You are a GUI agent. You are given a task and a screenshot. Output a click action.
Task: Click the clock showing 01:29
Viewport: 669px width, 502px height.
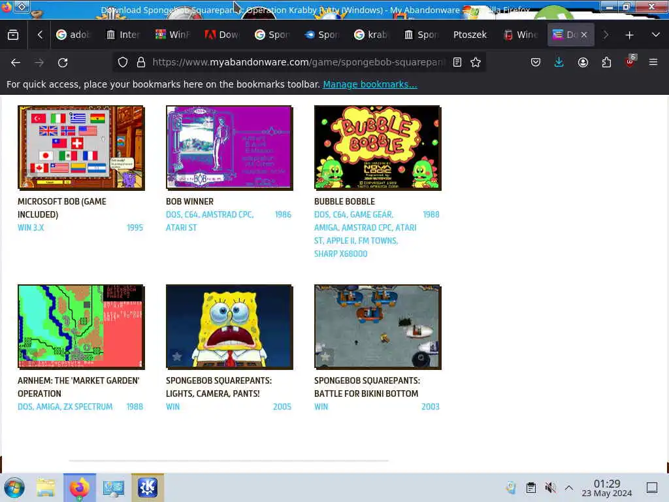pyautogui.click(x=607, y=488)
